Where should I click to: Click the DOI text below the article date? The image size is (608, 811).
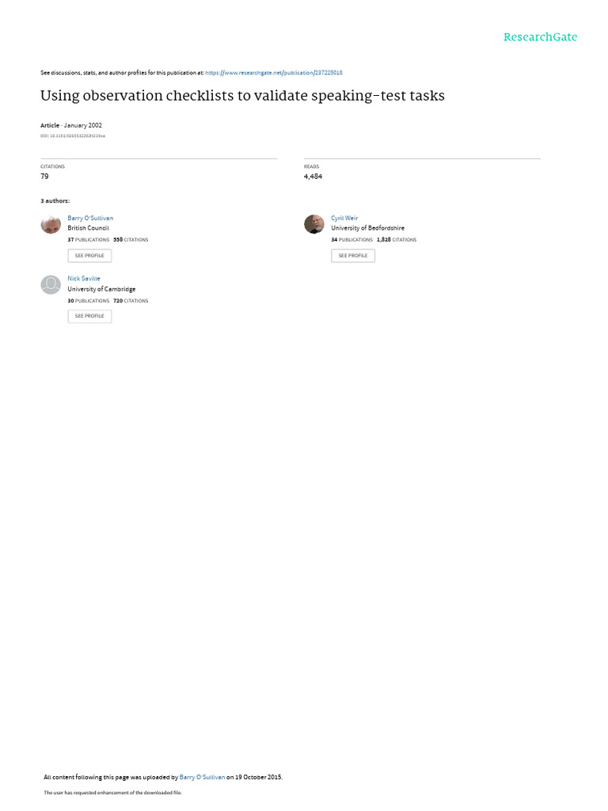click(72, 136)
